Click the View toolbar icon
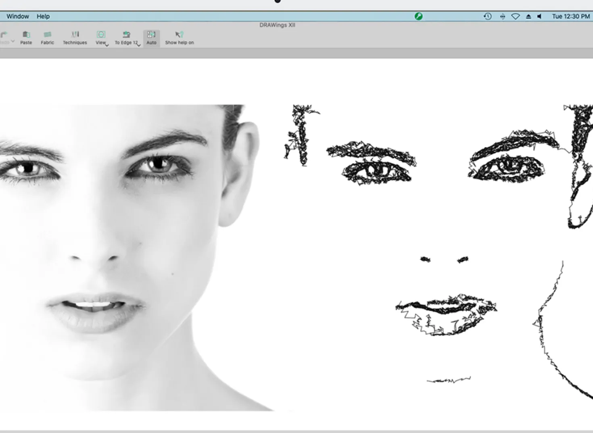The height and width of the screenshot is (433, 593). 101,35
